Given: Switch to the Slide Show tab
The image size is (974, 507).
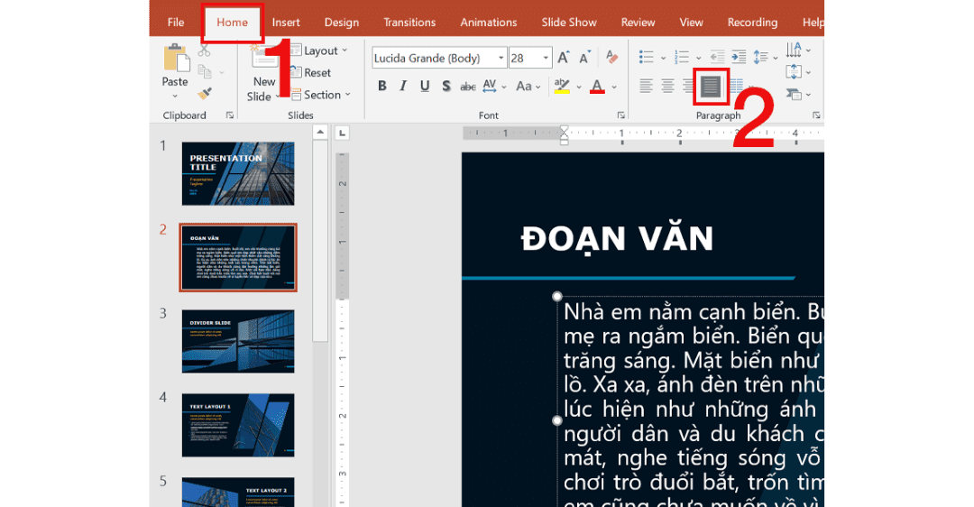Looking at the screenshot, I should [569, 23].
